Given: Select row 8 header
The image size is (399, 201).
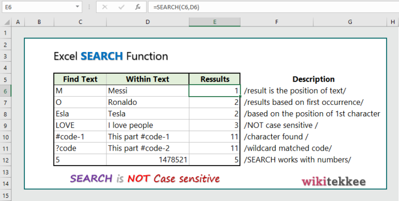Looking at the screenshot, I should [x=6, y=114].
